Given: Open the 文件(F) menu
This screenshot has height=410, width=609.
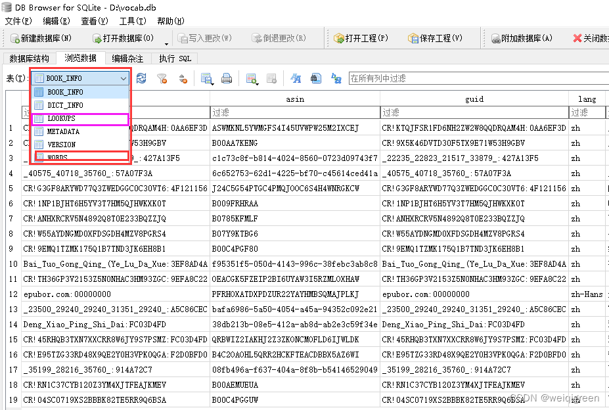Looking at the screenshot, I should click(18, 21).
